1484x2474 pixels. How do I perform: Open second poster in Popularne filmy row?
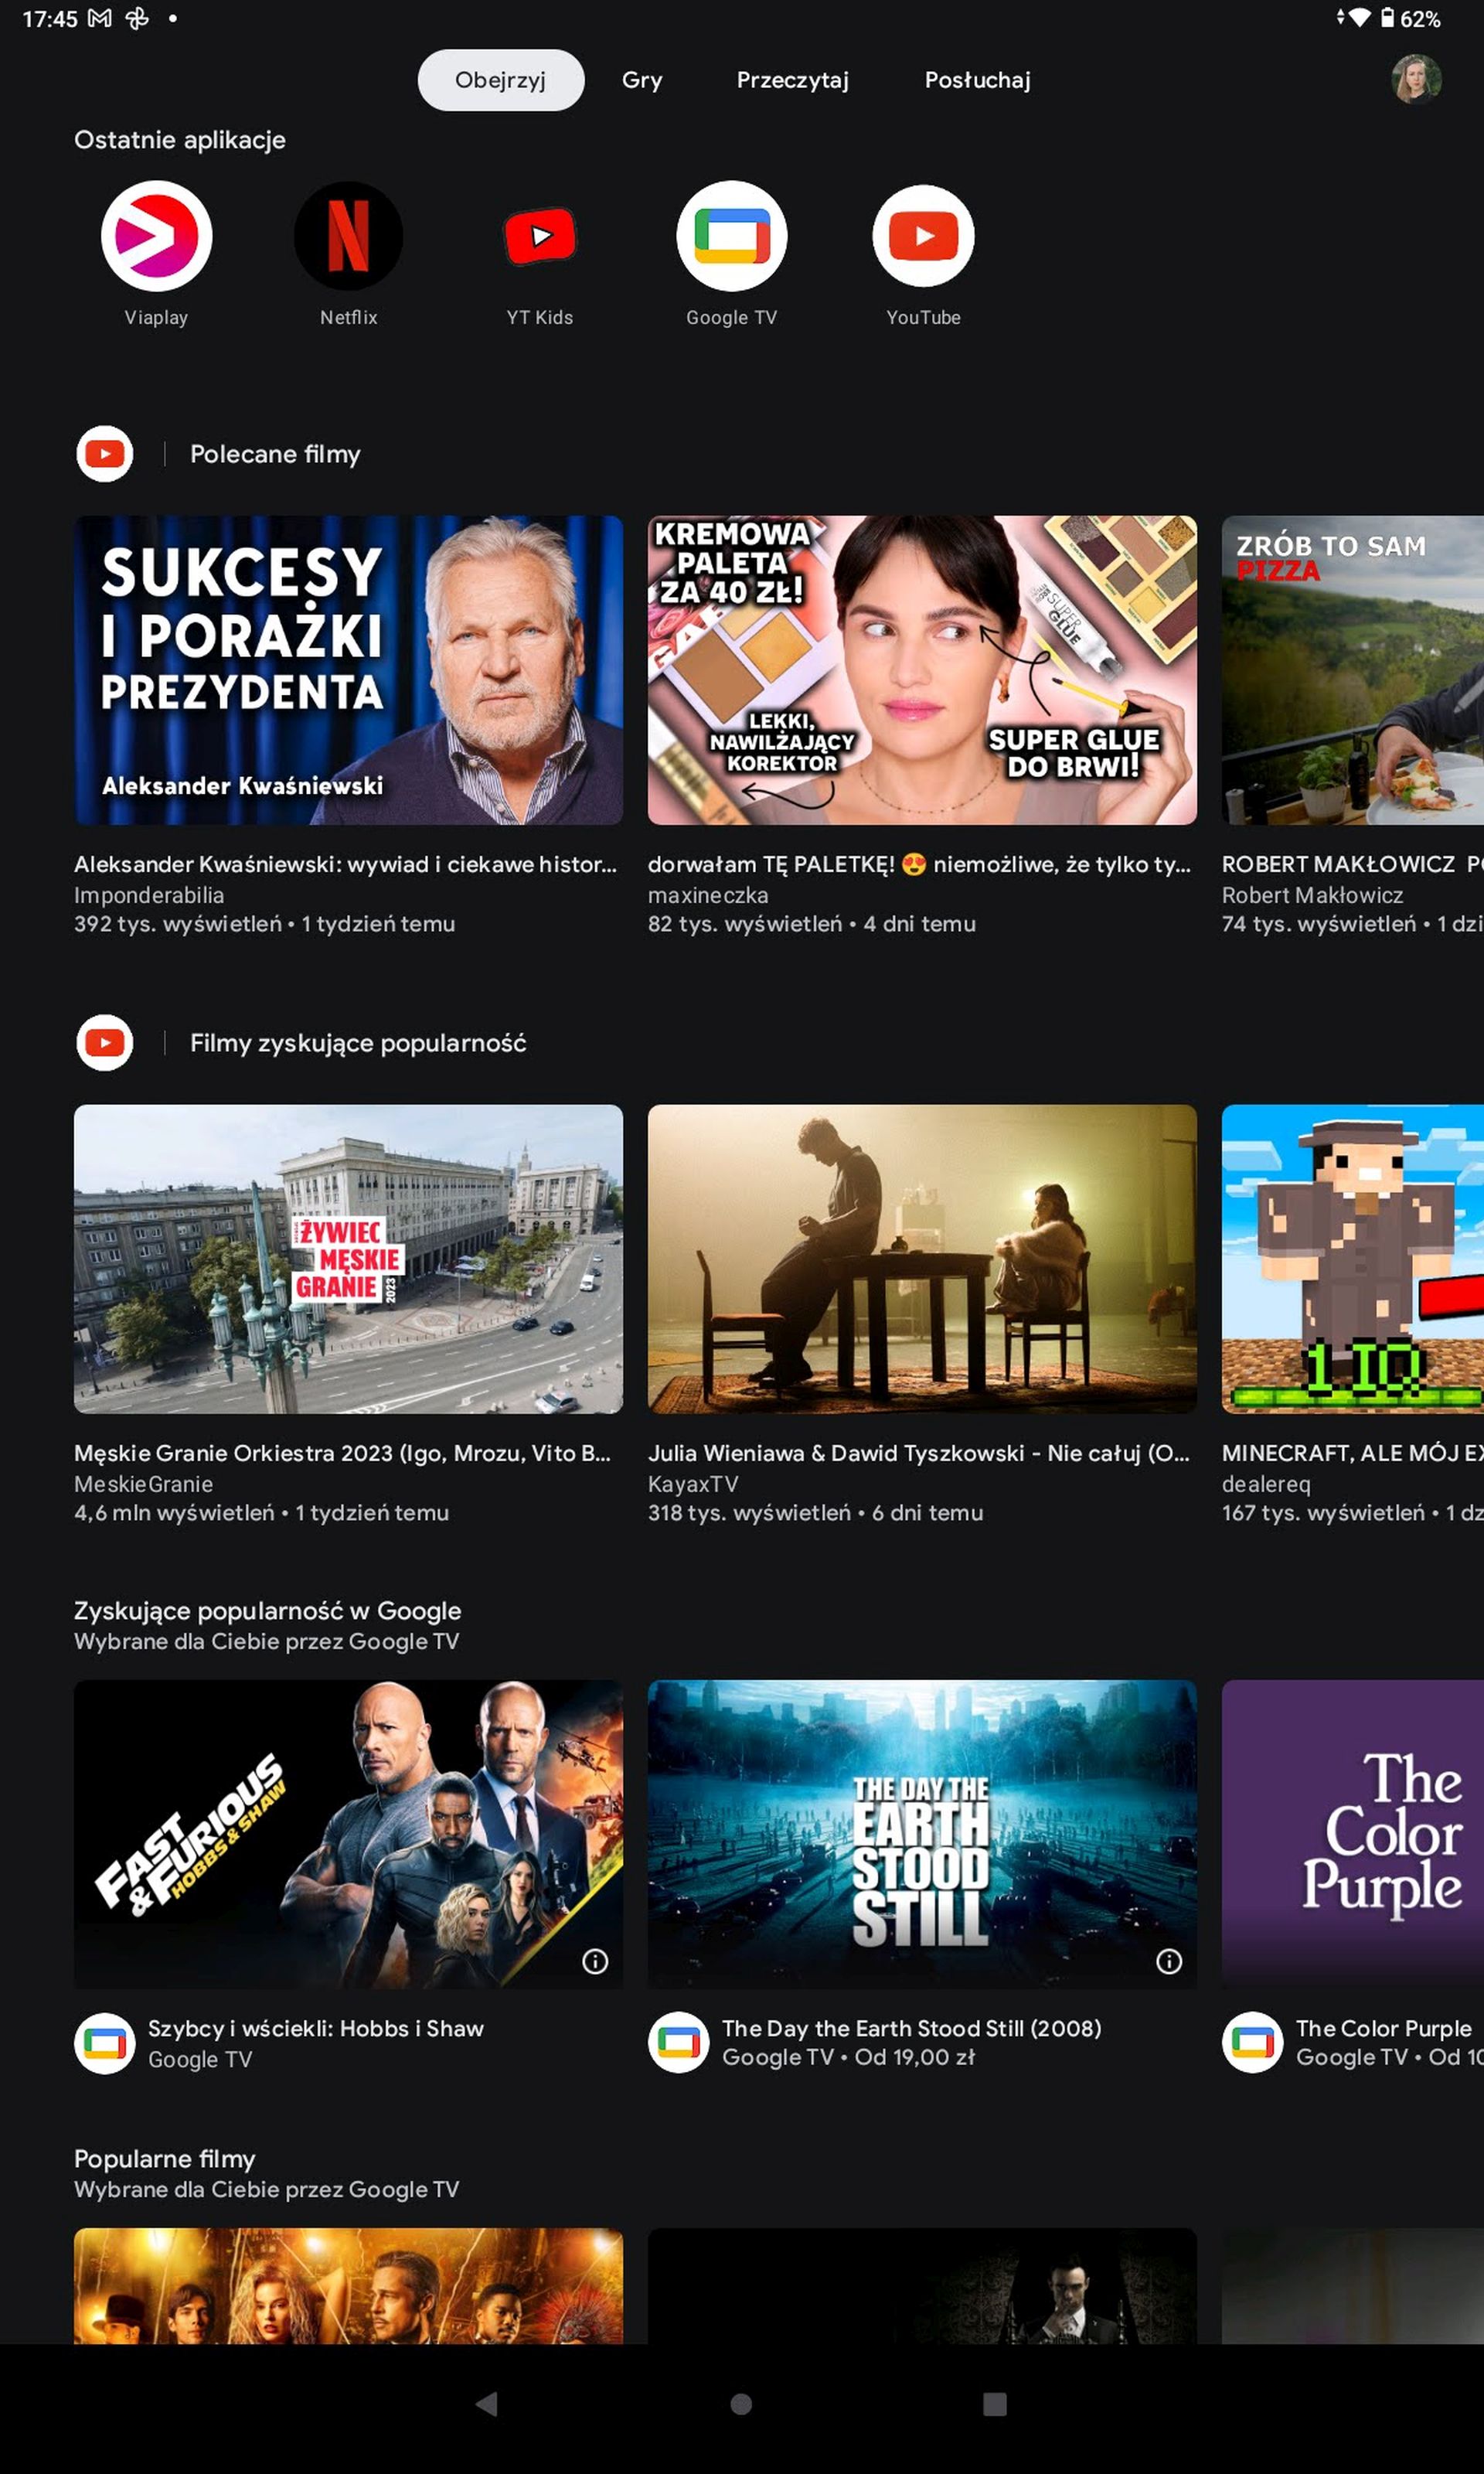pos(922,2286)
